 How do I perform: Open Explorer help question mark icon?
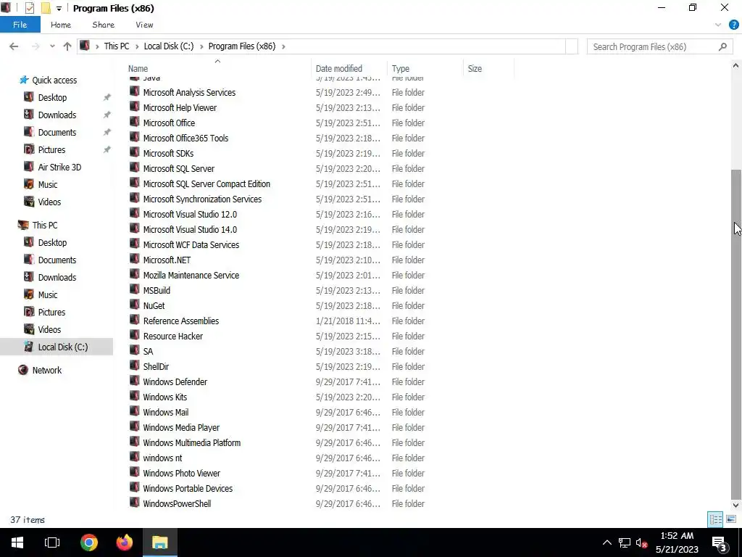733,25
